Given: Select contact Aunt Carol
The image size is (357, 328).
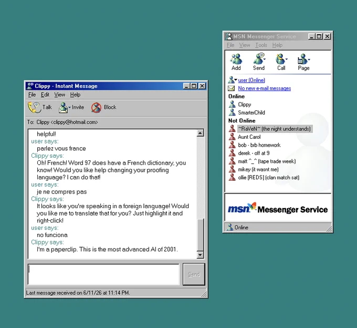Looking at the screenshot, I should tap(249, 137).
